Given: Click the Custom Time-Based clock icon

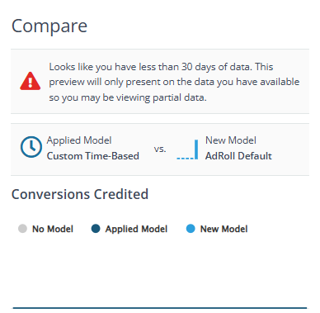Looking at the screenshot, I should click(31, 147).
